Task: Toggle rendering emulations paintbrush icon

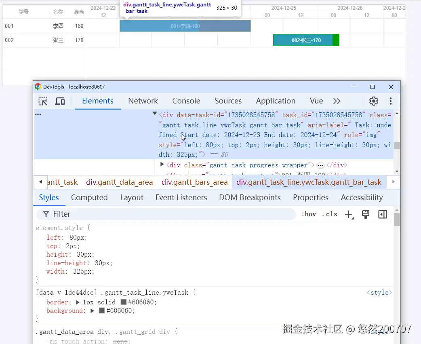Action: click(x=365, y=214)
